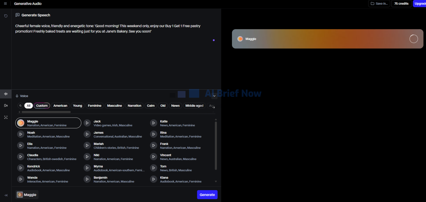Image resolution: width=426 pixels, height=202 pixels.
Task: Click the Generative Audio title
Action: pyautogui.click(x=28, y=4)
